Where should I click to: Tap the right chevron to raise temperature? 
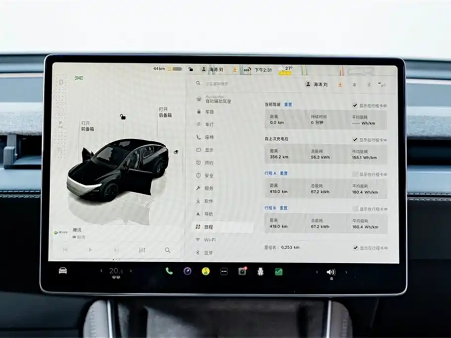coord(131,271)
